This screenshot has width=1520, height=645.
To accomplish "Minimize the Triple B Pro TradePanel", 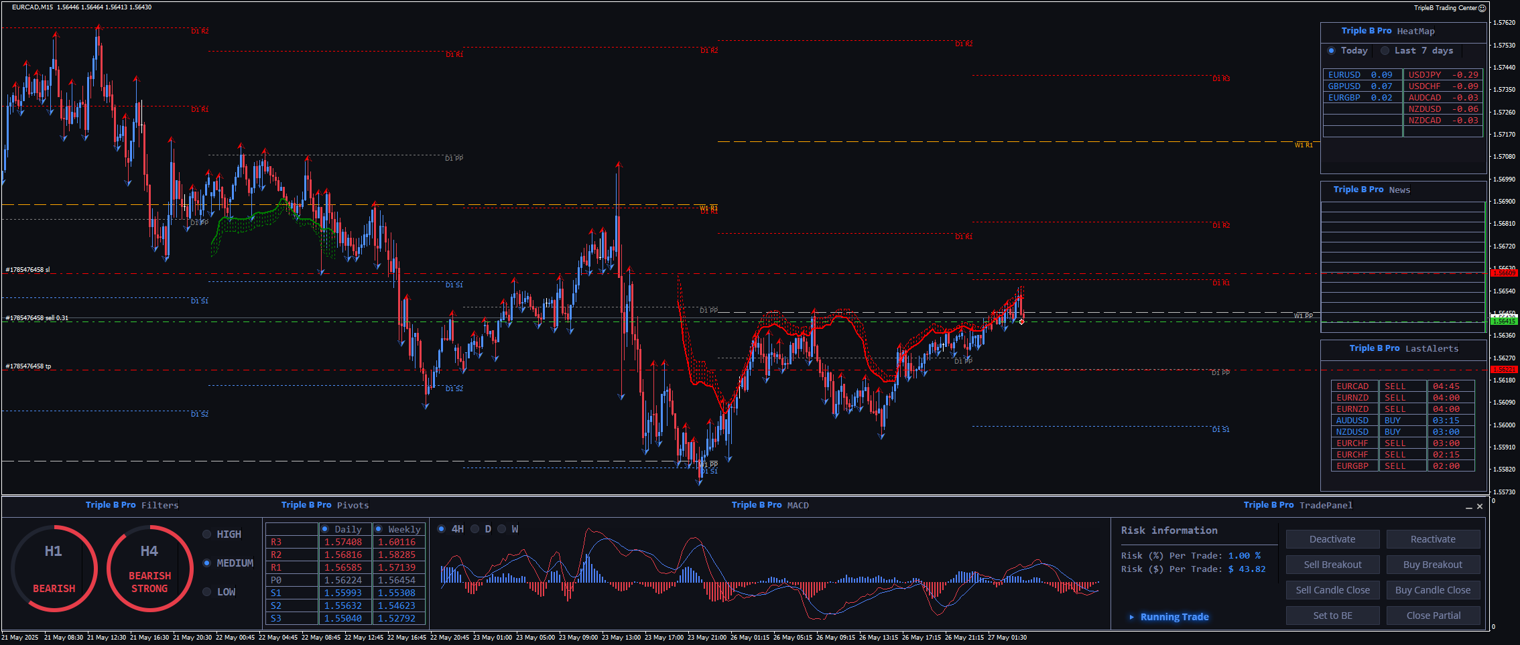I will click(1468, 507).
